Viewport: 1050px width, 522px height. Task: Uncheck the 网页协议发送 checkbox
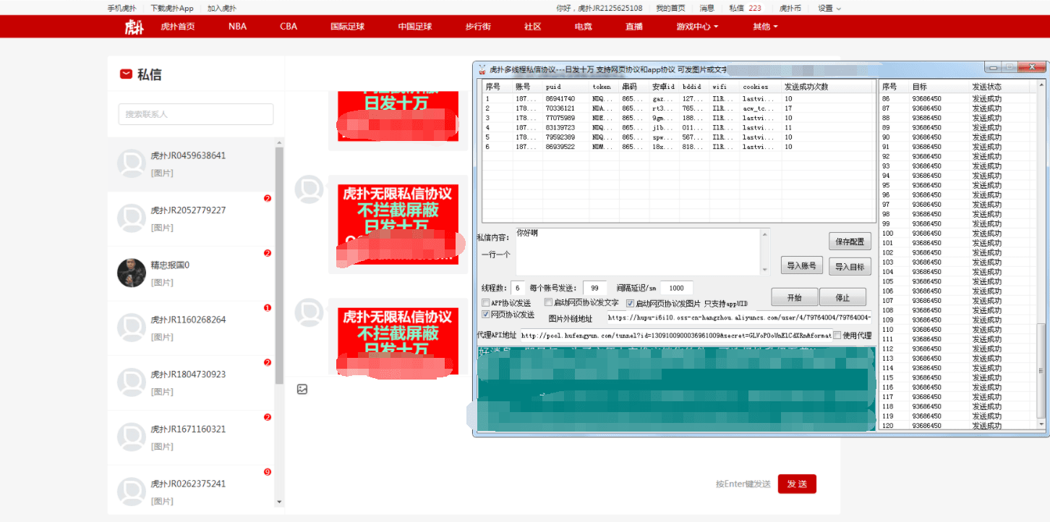486,315
